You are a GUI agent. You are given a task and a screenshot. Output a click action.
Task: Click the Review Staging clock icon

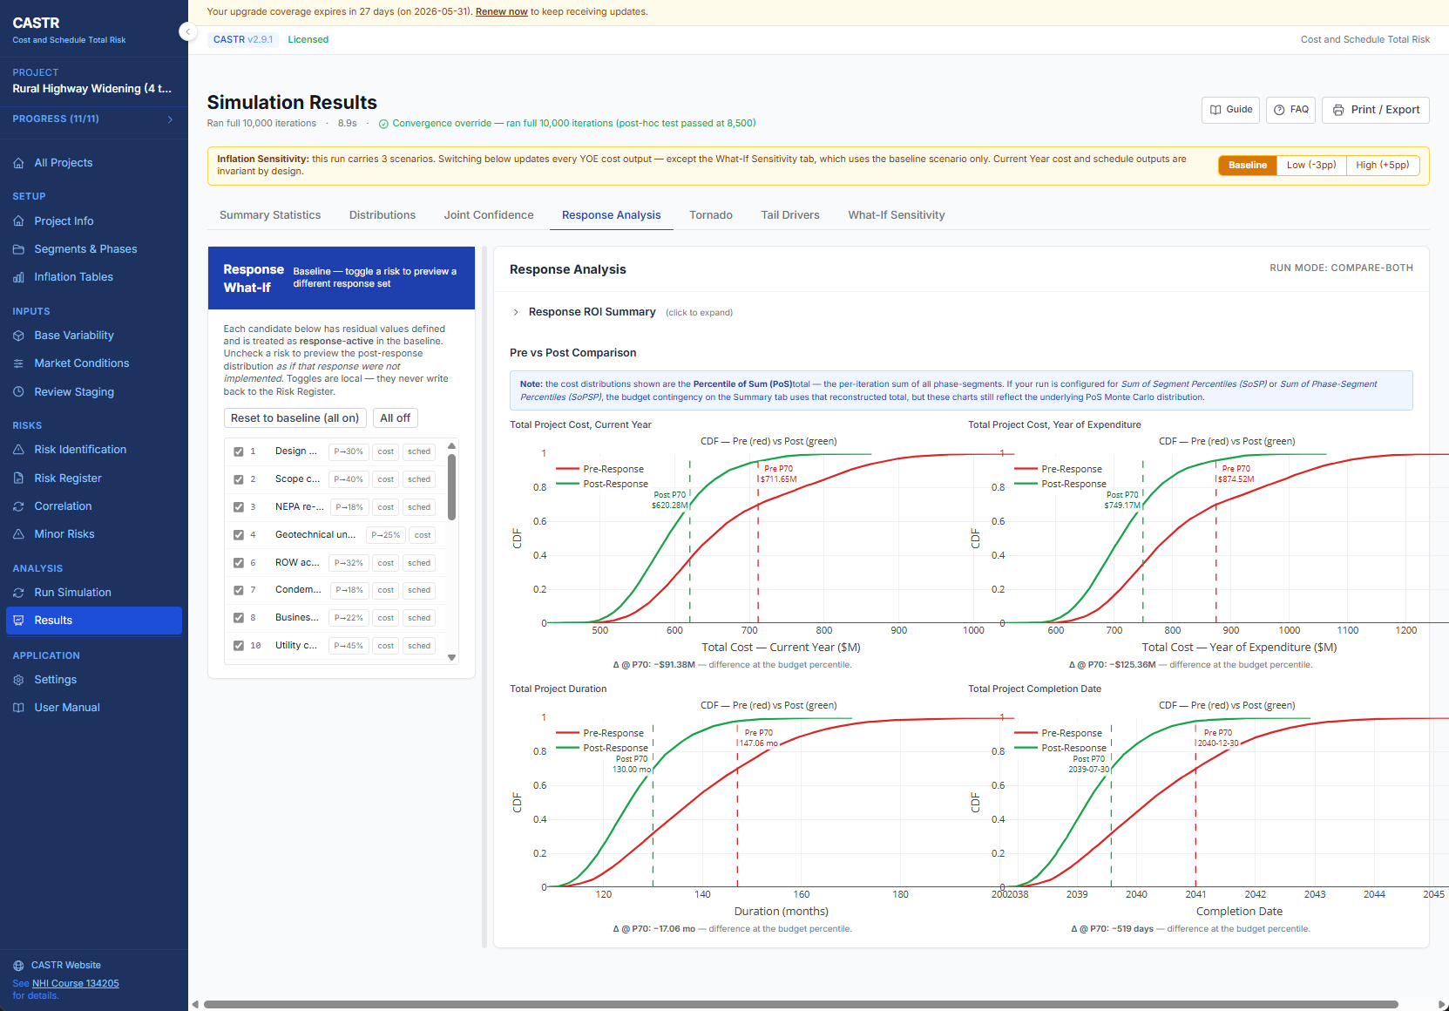18,392
